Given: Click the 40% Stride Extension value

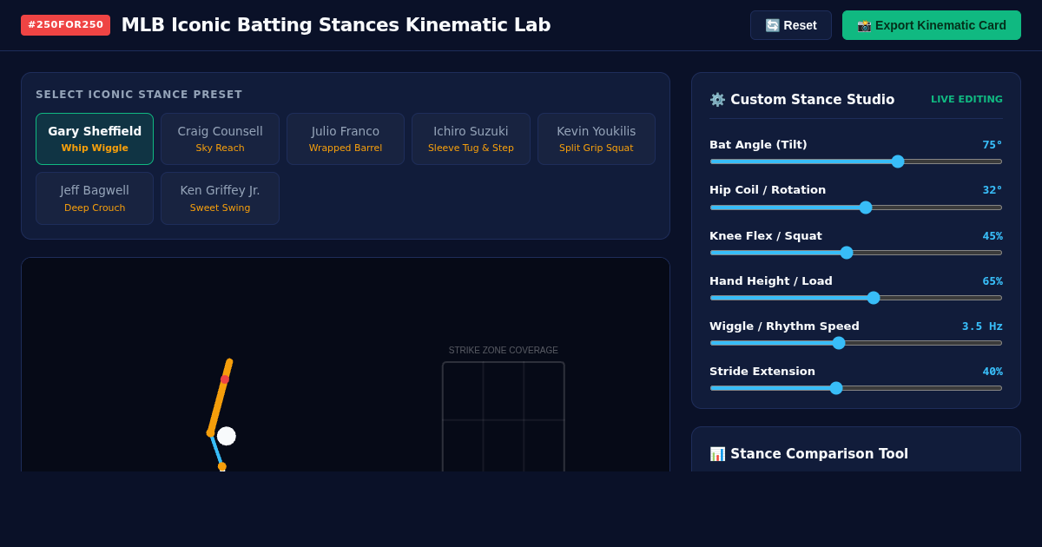Looking at the screenshot, I should tap(993, 372).
